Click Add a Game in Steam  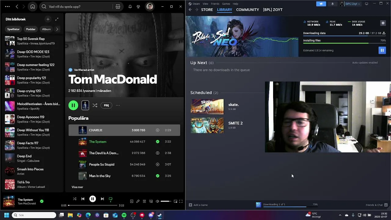pos(198,205)
